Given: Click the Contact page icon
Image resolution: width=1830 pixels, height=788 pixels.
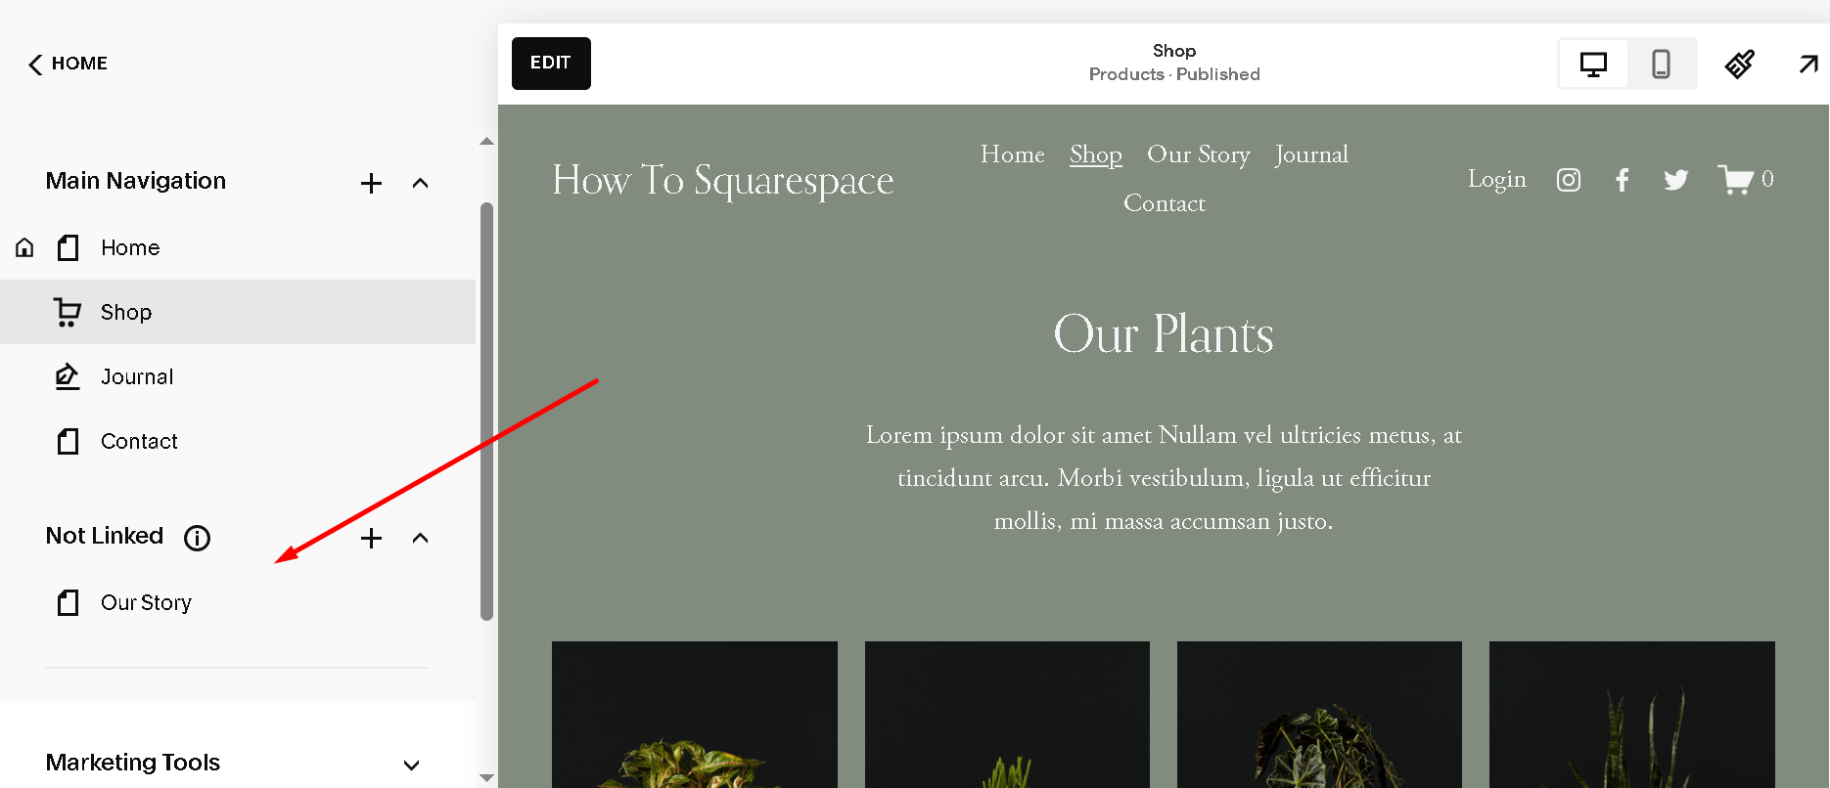Looking at the screenshot, I should point(68,441).
